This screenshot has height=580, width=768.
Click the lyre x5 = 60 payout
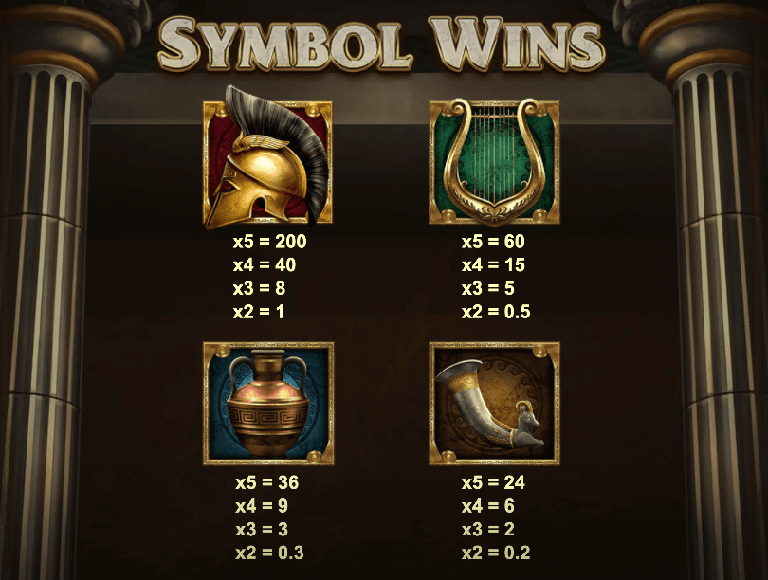[x=493, y=242]
